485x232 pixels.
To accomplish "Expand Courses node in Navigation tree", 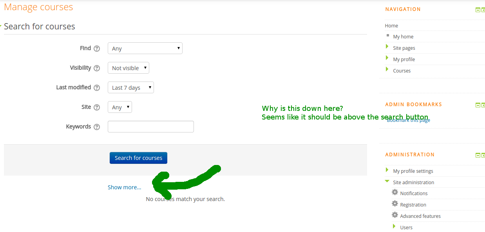I will (387, 69).
